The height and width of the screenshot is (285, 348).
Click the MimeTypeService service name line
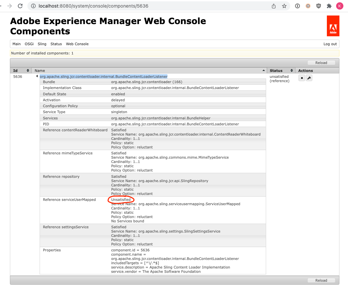tap(170, 157)
